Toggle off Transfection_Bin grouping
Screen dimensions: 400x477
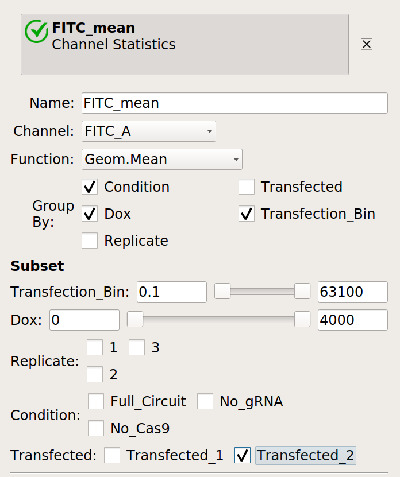click(247, 214)
